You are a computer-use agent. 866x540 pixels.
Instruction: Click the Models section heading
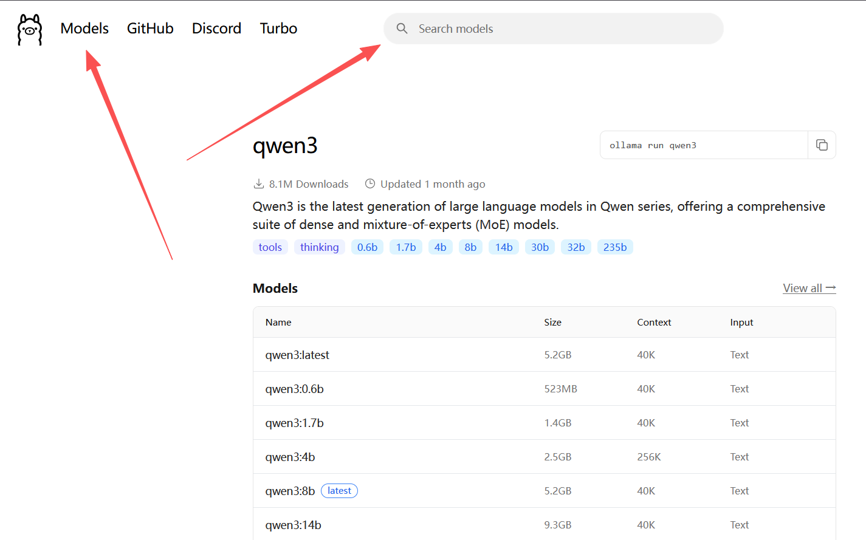tap(275, 289)
